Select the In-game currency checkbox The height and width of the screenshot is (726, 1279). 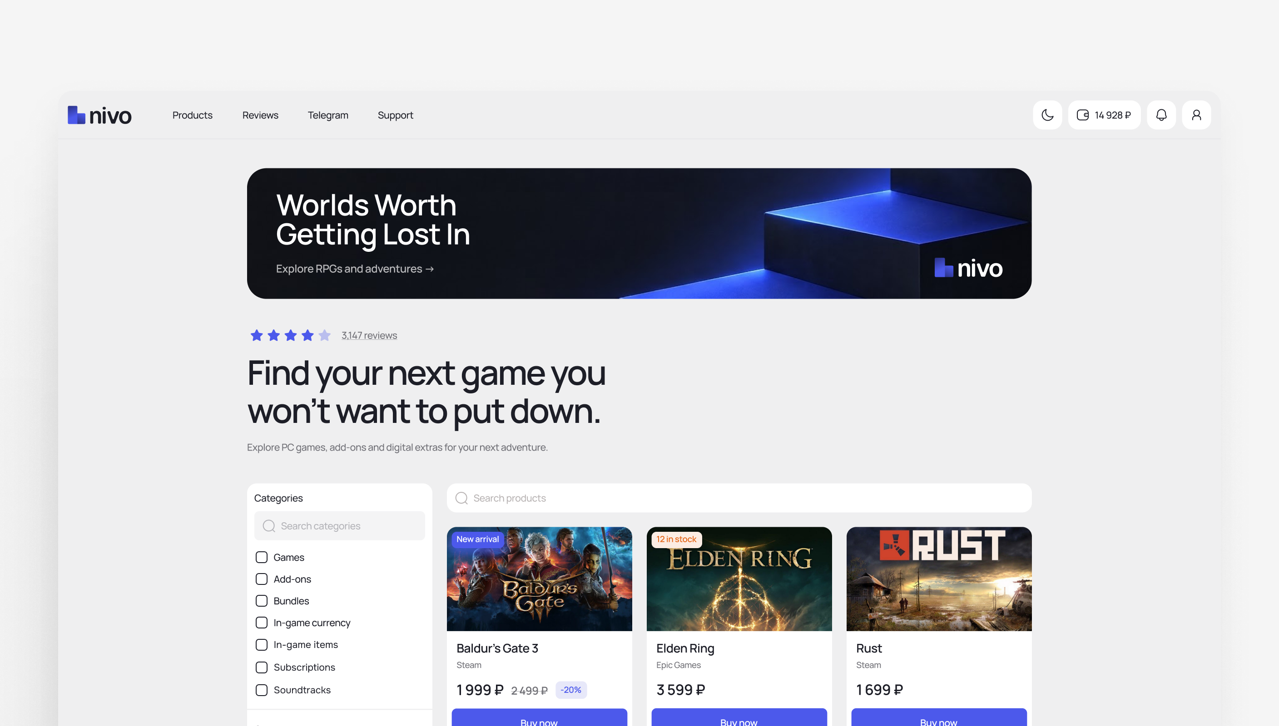pyautogui.click(x=262, y=623)
